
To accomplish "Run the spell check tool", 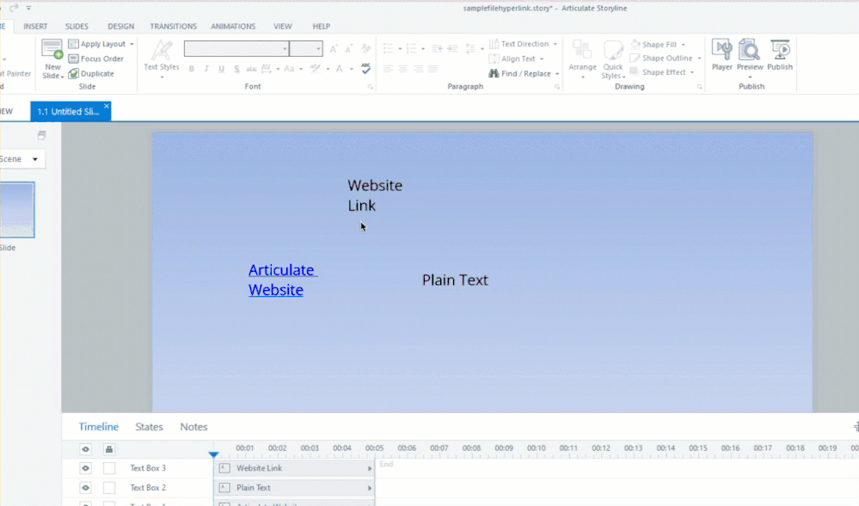I will (366, 69).
